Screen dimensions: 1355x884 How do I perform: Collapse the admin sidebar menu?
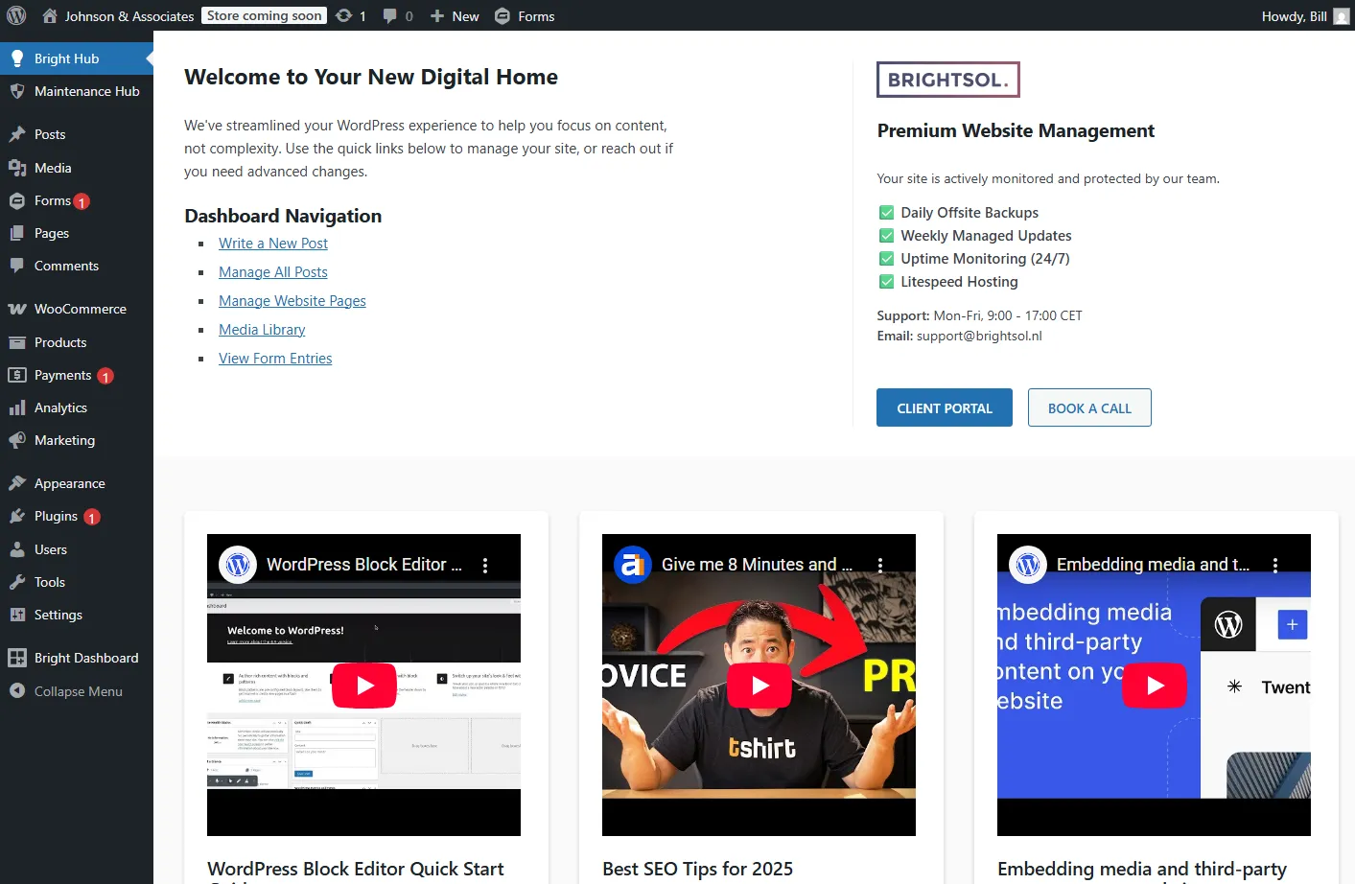(65, 691)
